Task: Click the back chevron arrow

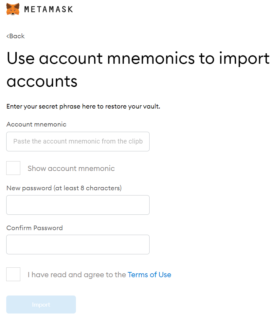Action: pos(8,36)
